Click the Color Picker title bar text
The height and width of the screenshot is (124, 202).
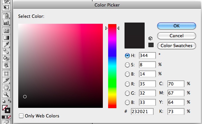tap(107, 5)
